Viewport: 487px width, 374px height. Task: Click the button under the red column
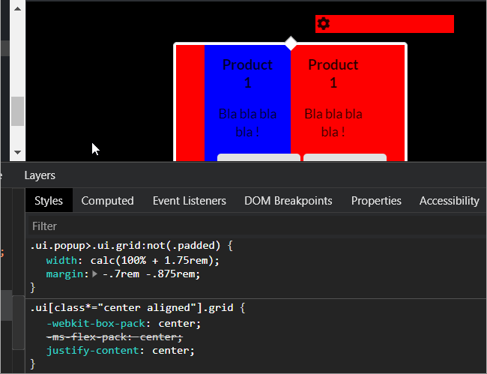click(345, 157)
